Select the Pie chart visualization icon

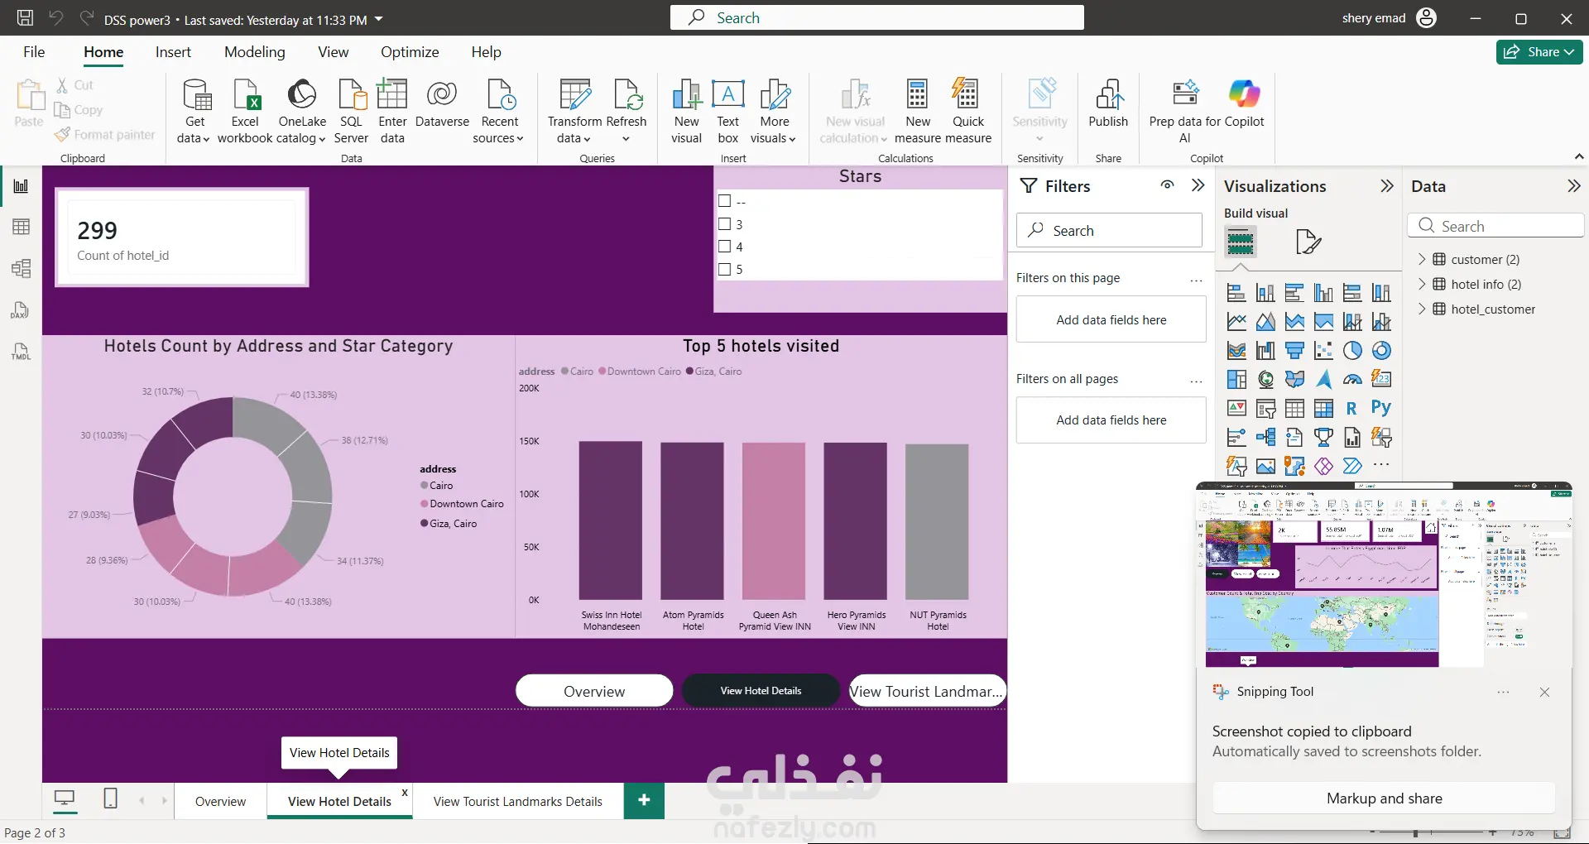1352,351
